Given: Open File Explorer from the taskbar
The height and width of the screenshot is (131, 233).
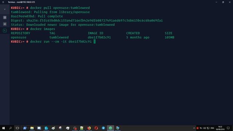Looking at the screenshot, I should point(32,128).
